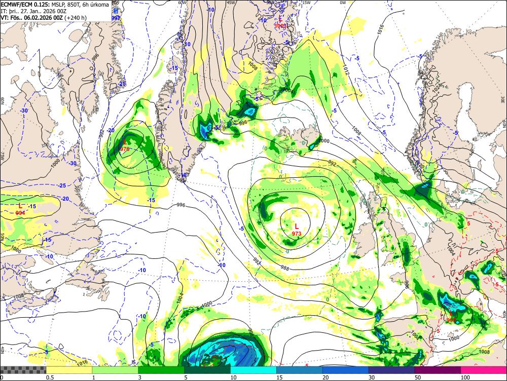Click the low pressure marker 'L 994'
The width and height of the screenshot is (507, 381).
[x=20, y=209]
